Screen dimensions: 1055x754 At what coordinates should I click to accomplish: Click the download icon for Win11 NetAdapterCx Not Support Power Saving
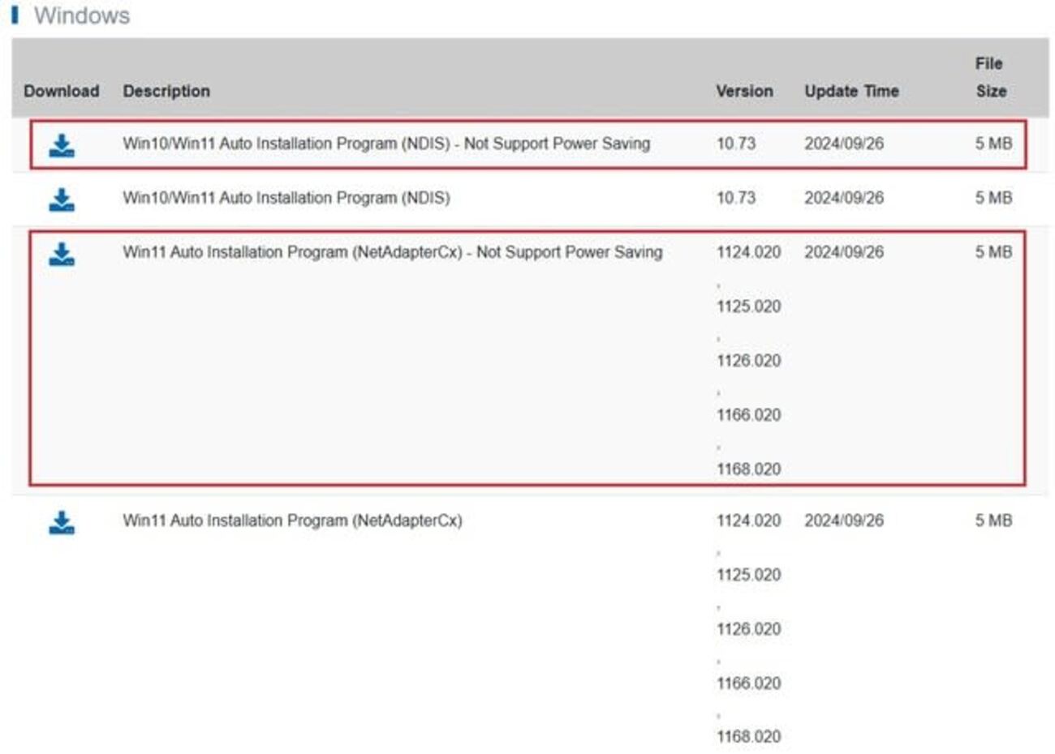click(x=60, y=251)
